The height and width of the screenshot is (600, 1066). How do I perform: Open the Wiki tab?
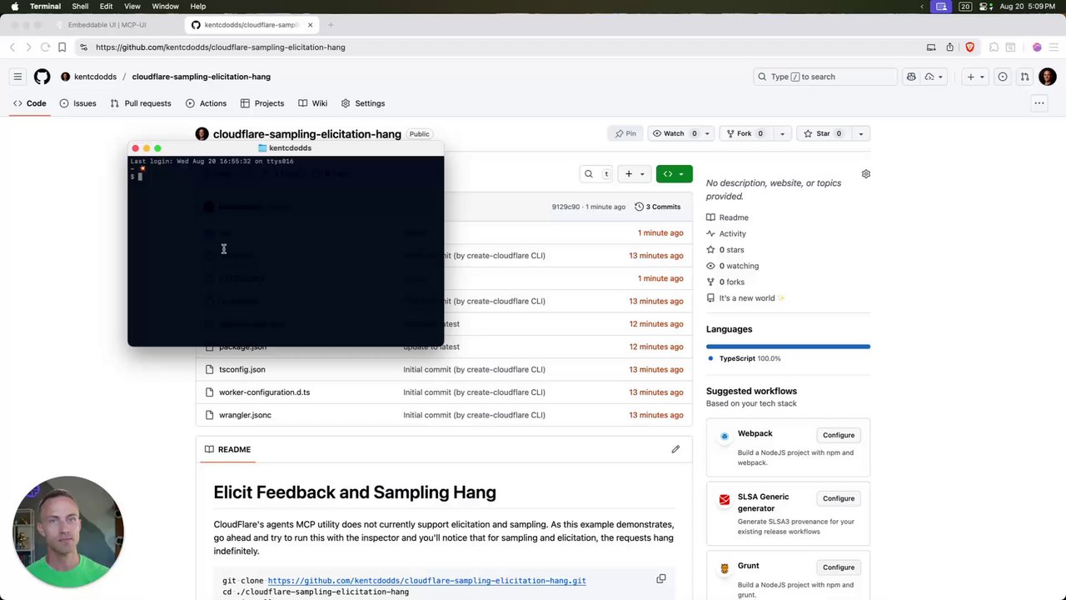[x=312, y=103]
